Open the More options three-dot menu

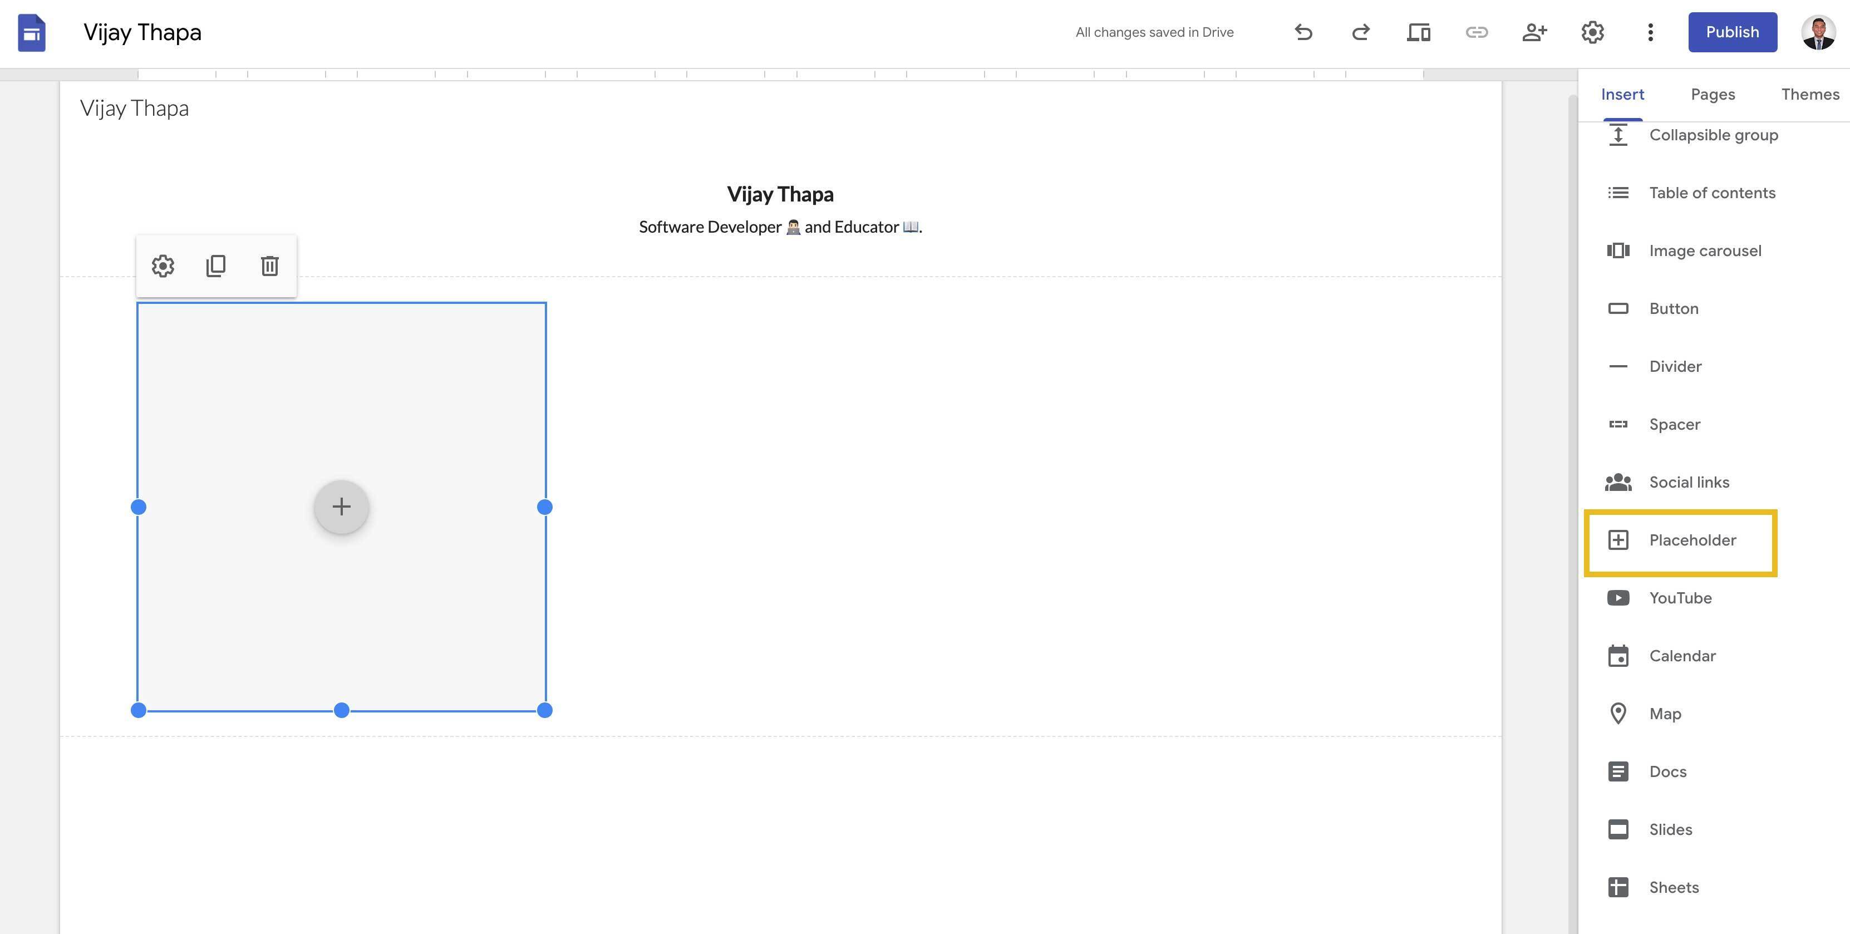(1650, 32)
